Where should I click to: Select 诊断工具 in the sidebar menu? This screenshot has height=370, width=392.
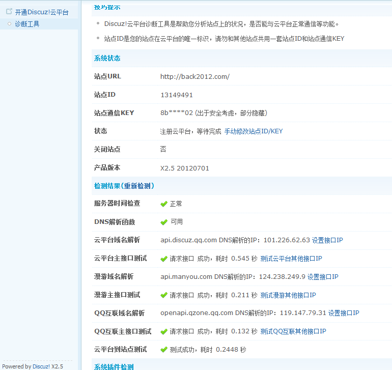(27, 24)
